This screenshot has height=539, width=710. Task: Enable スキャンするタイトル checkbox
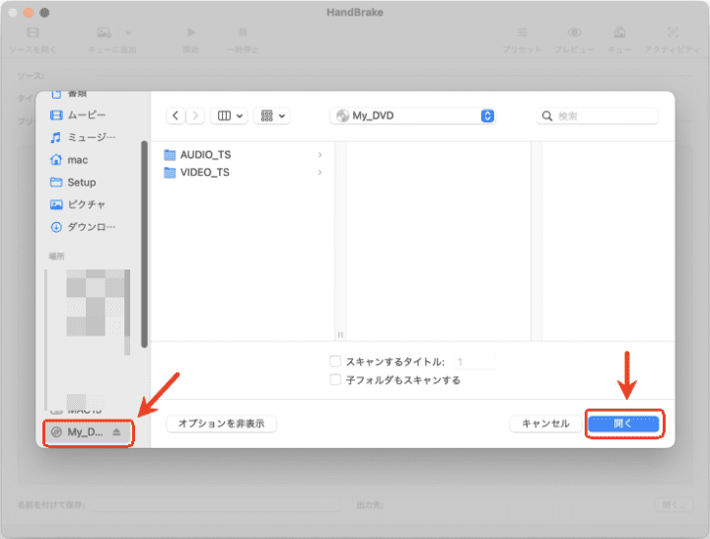pos(336,362)
